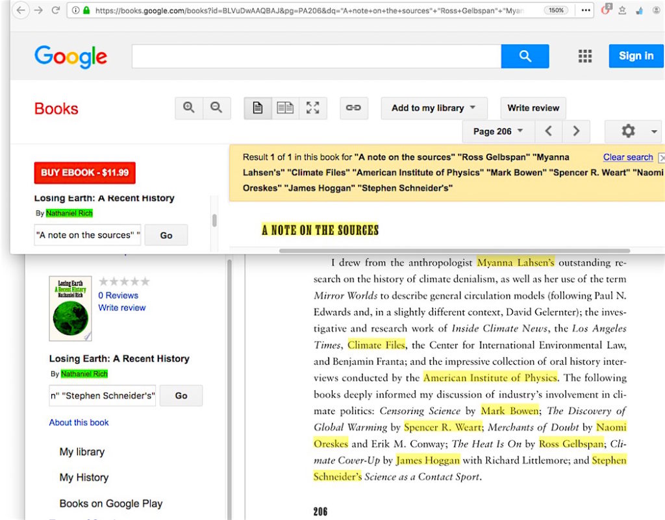The height and width of the screenshot is (520, 665).
Task: Switch to two-page view icon
Action: [x=285, y=108]
